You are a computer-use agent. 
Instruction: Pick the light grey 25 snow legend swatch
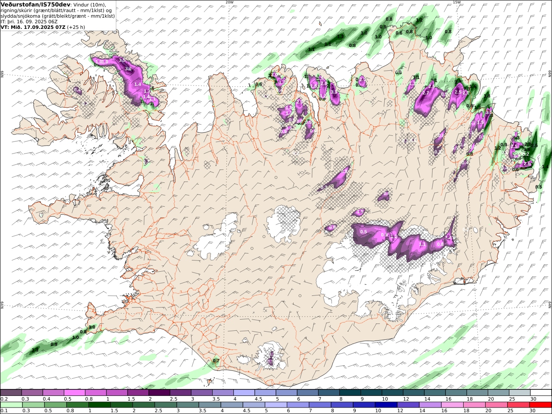click(x=520, y=393)
